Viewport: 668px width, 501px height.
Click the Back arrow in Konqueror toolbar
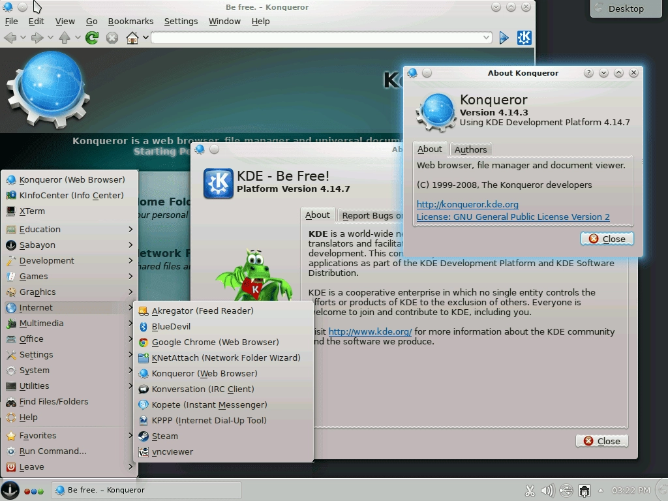tap(10, 38)
